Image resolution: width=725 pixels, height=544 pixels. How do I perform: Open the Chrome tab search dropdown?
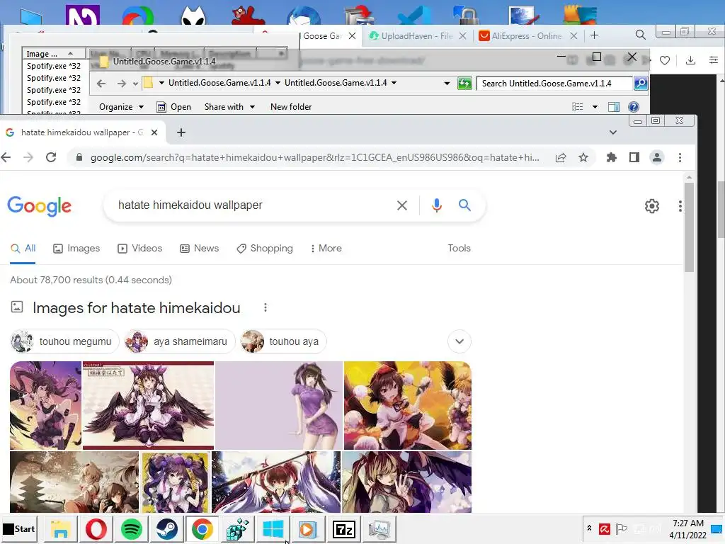click(x=612, y=132)
